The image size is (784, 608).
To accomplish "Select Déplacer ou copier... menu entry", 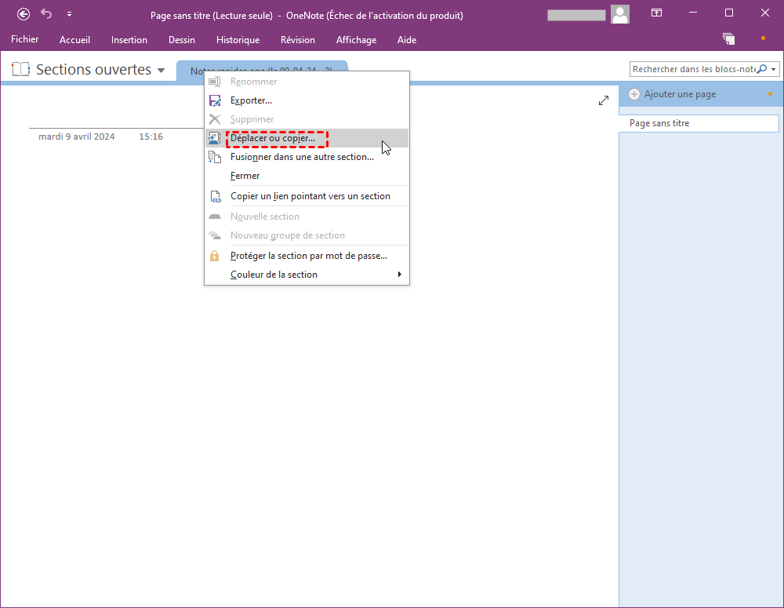I will pos(273,138).
